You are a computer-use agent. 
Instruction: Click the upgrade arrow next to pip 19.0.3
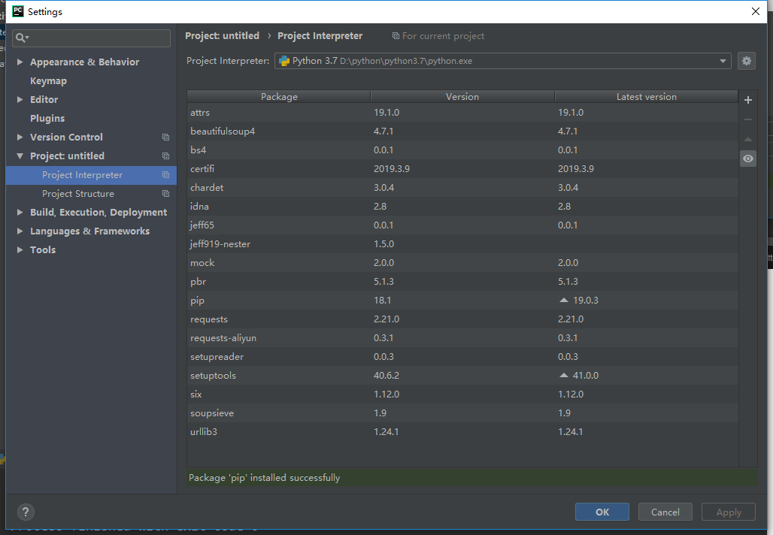point(563,300)
